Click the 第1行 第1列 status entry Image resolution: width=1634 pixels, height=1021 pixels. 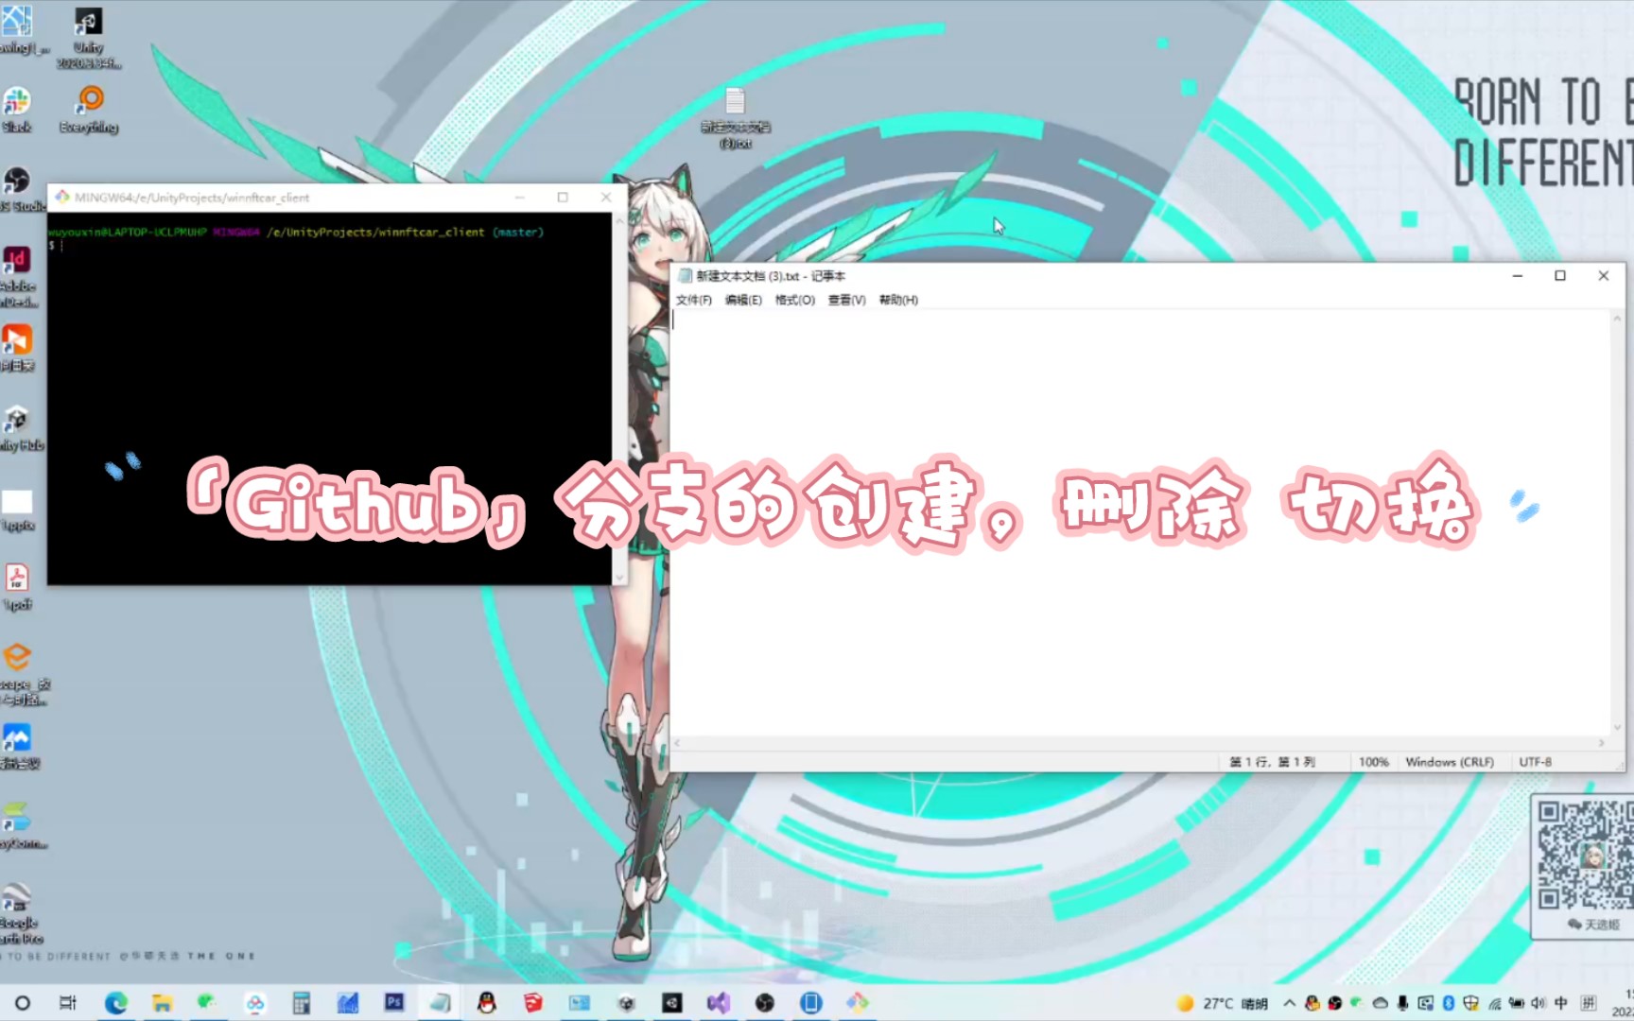point(1272,762)
